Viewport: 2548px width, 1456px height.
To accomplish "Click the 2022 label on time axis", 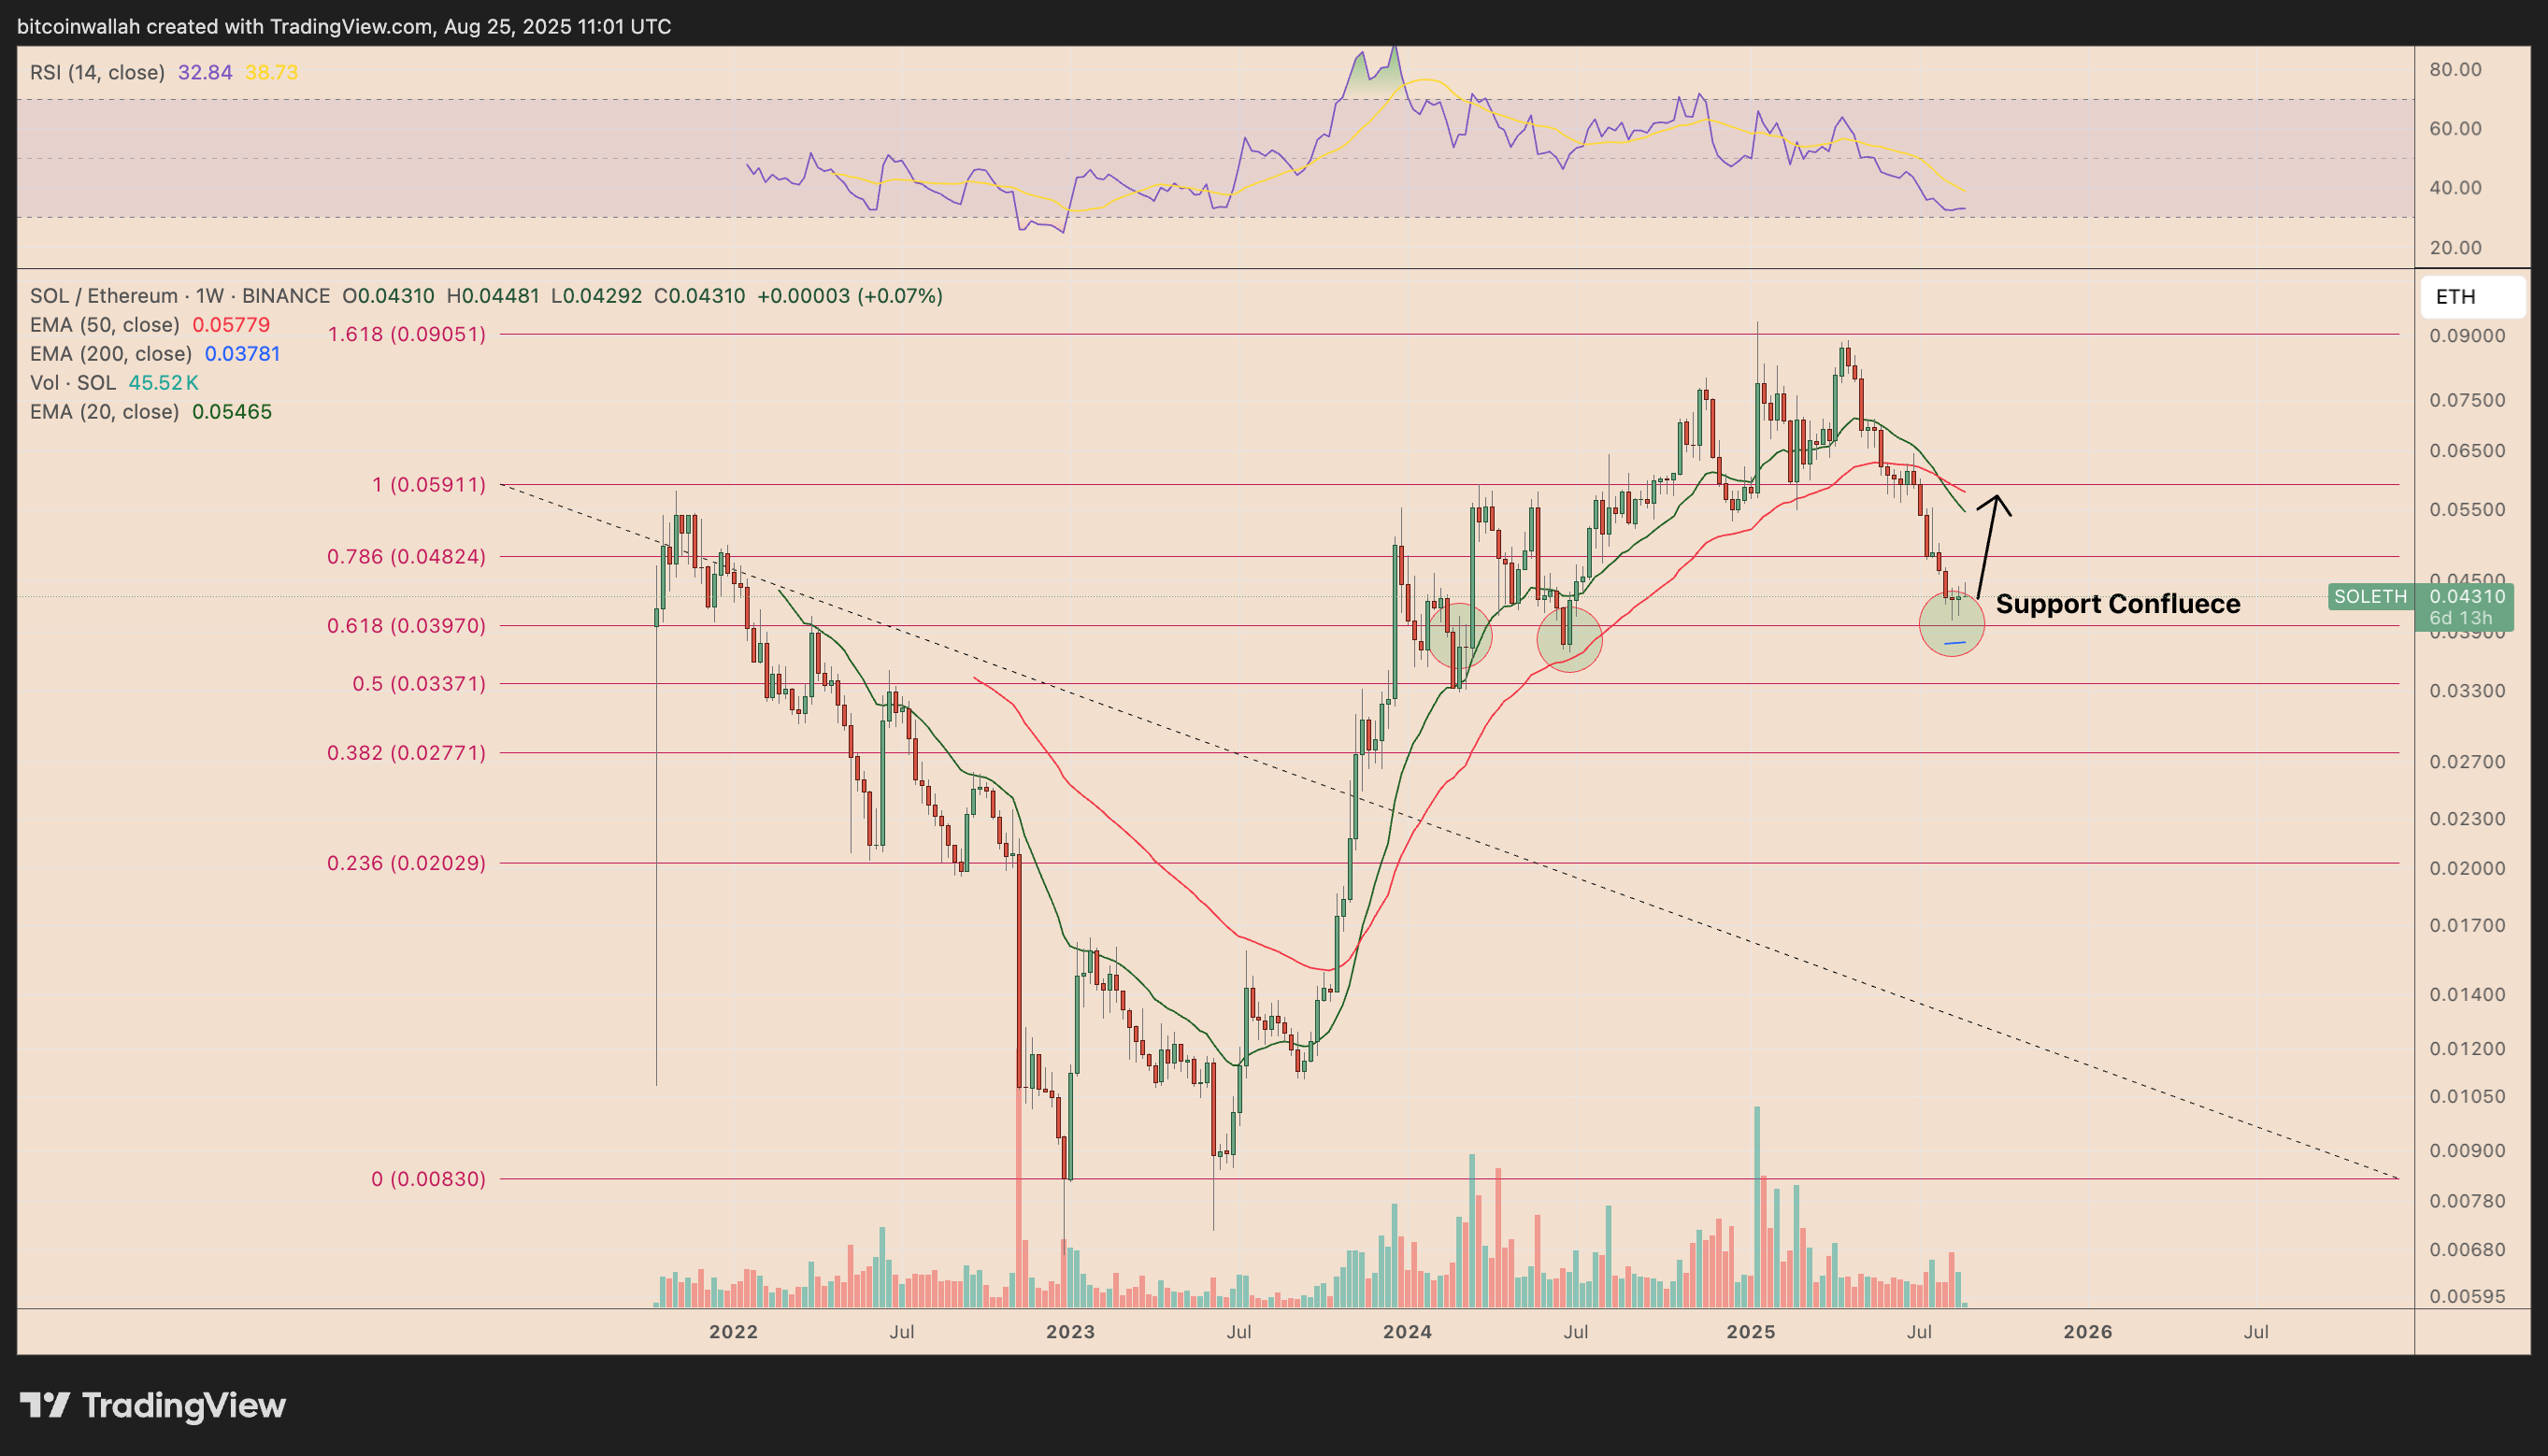I will (734, 1332).
